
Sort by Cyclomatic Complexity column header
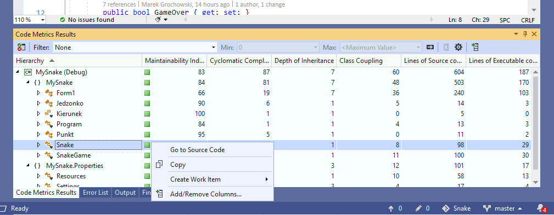pos(239,61)
